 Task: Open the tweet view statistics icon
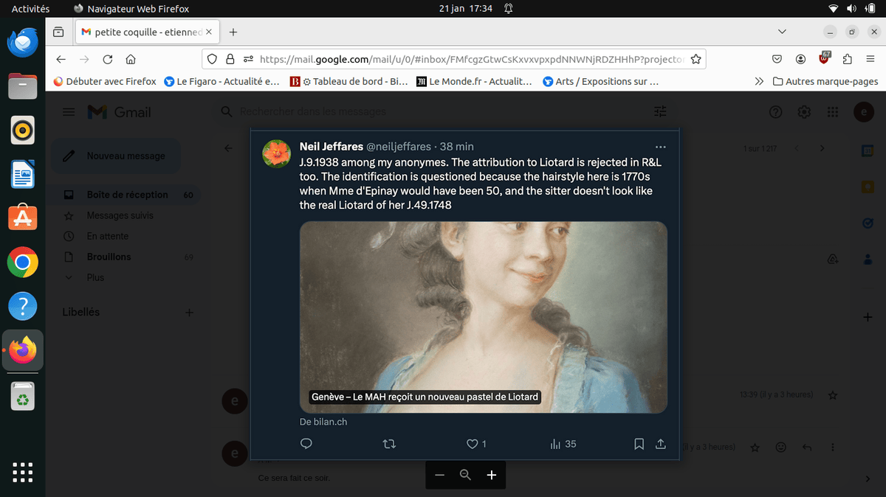click(556, 444)
